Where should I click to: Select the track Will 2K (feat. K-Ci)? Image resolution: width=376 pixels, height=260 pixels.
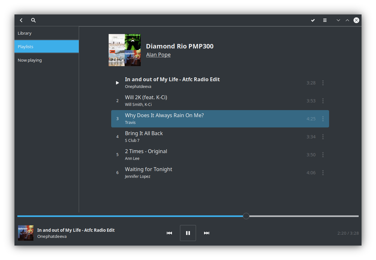[x=220, y=101]
